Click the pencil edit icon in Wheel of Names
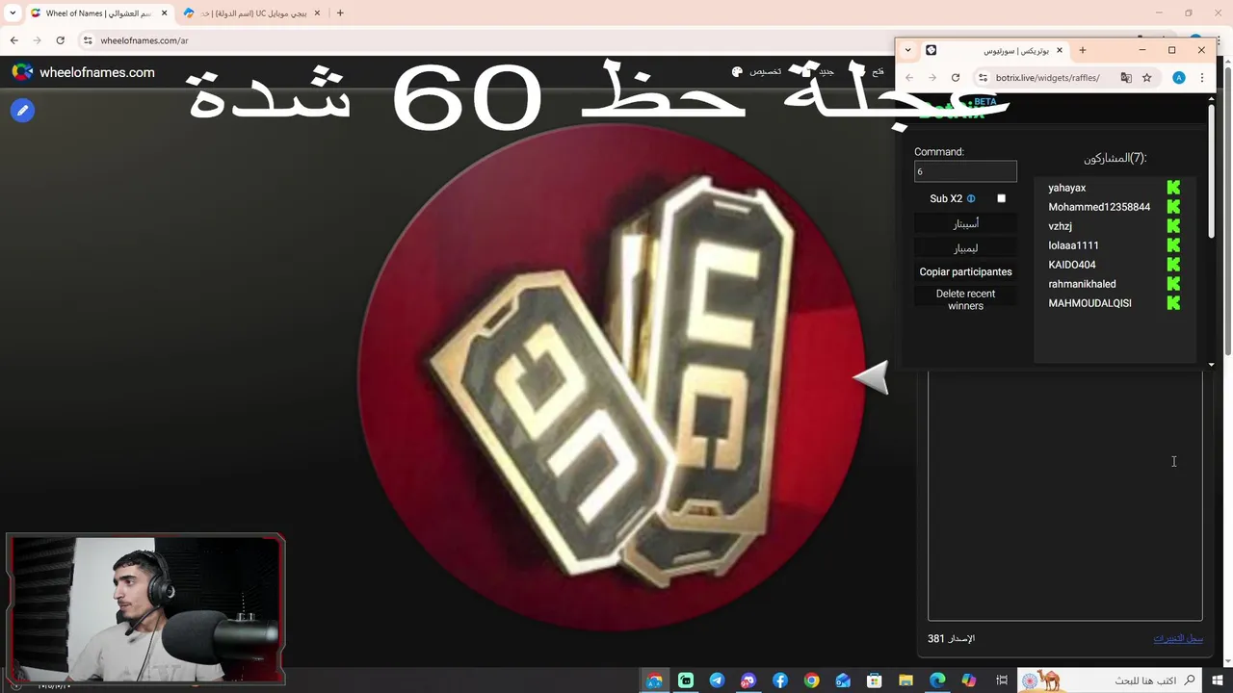The image size is (1233, 693). click(x=22, y=111)
